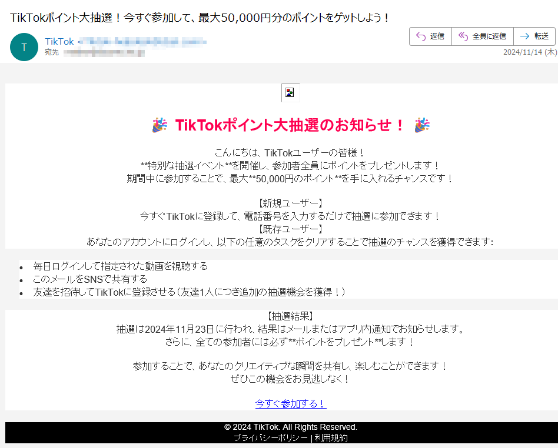Click the 友達を招待 bullet item

(x=188, y=292)
